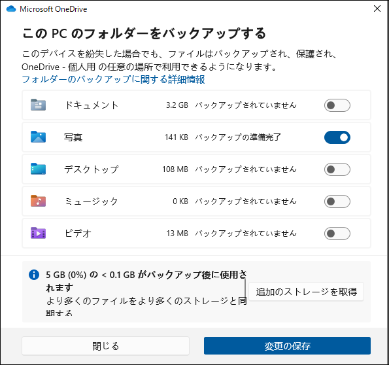The height and width of the screenshot is (365, 389).
Task: Click the OneDrive cloud icon in title bar
Action: [x=11, y=9]
